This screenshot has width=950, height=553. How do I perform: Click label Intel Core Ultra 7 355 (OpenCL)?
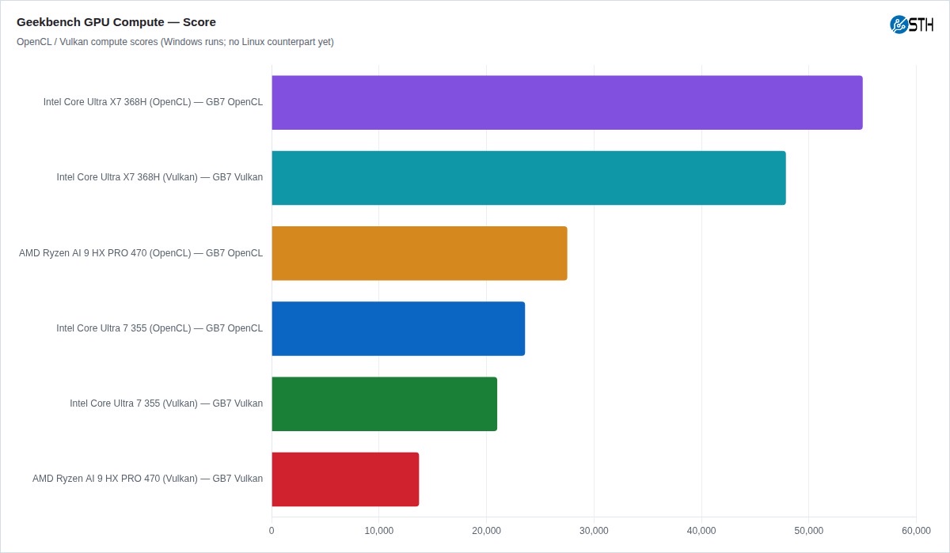pos(160,328)
